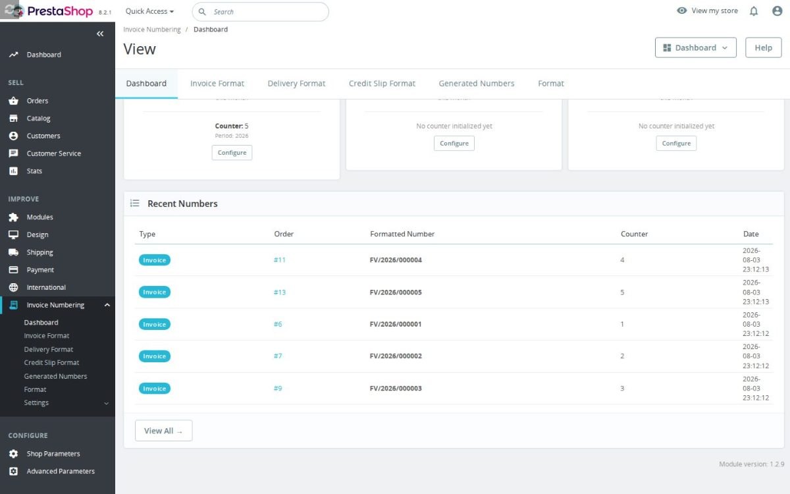Open Credit Slip Format in sidebar submenu
Image resolution: width=790 pixels, height=494 pixels.
coord(51,363)
